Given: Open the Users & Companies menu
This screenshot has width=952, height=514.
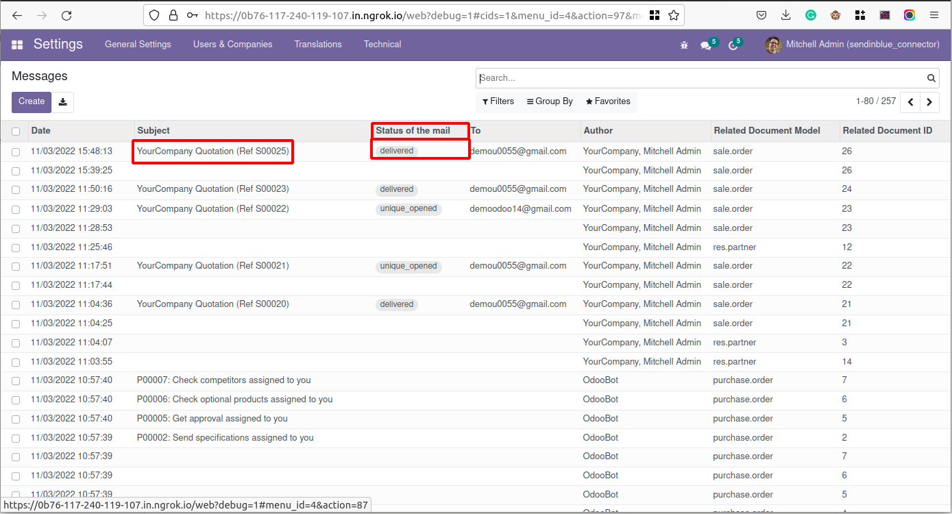Looking at the screenshot, I should (232, 45).
